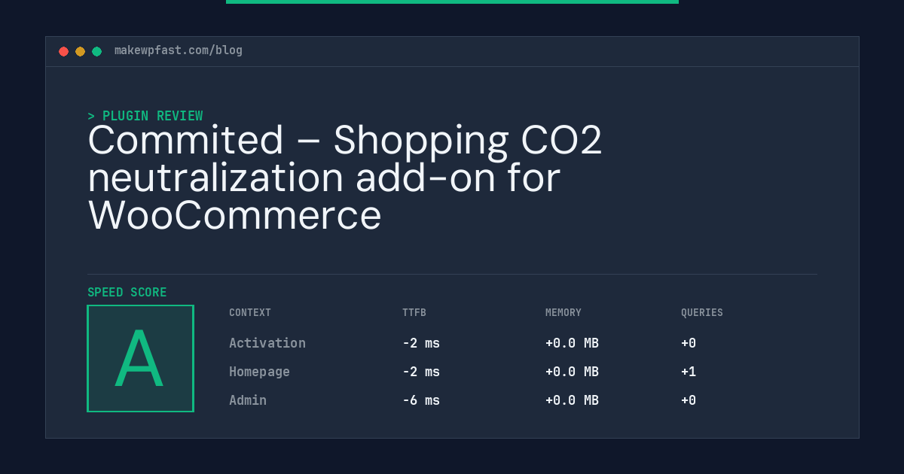Select the Homepage row label

[259, 372]
